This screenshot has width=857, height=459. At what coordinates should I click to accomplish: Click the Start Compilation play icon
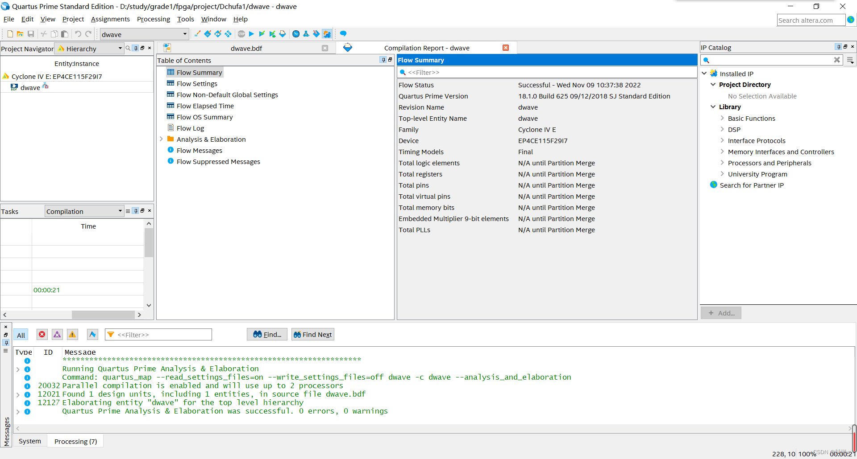(251, 34)
